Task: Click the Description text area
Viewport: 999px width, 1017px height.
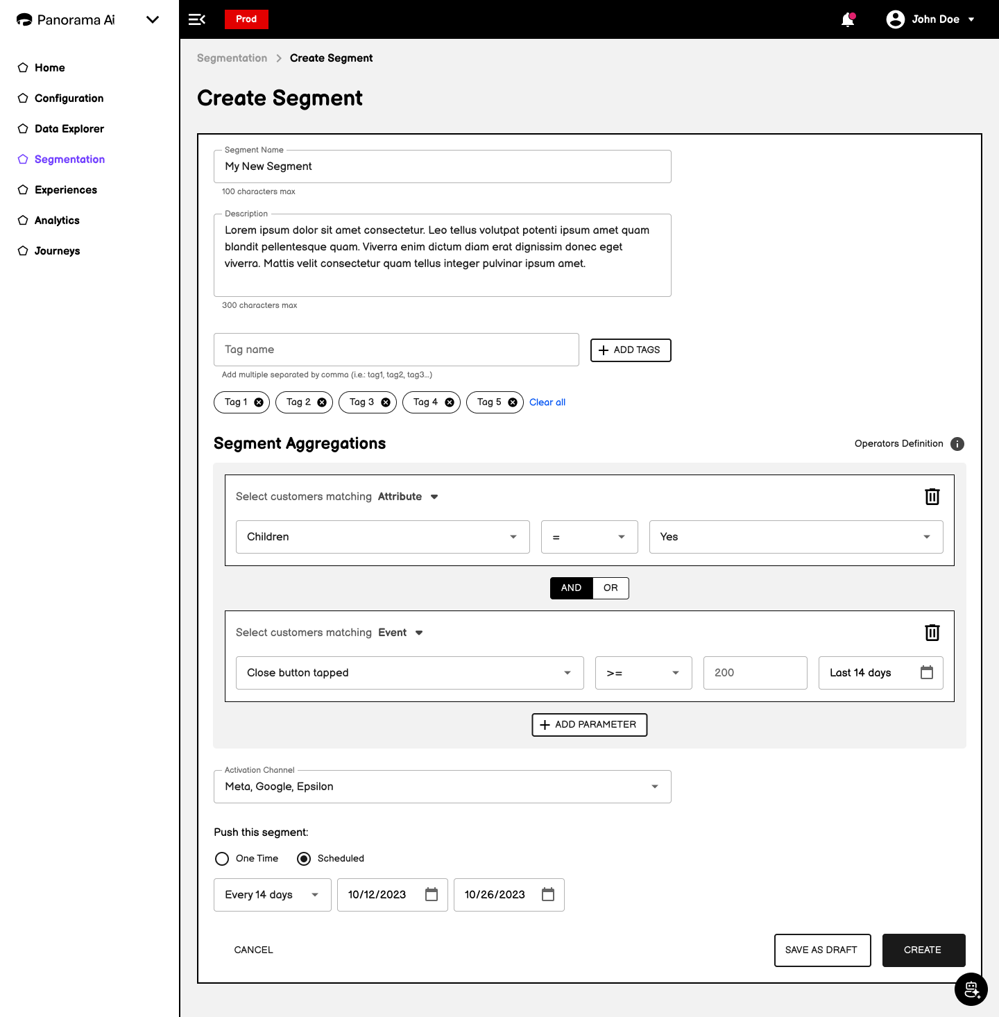Action: tap(443, 255)
